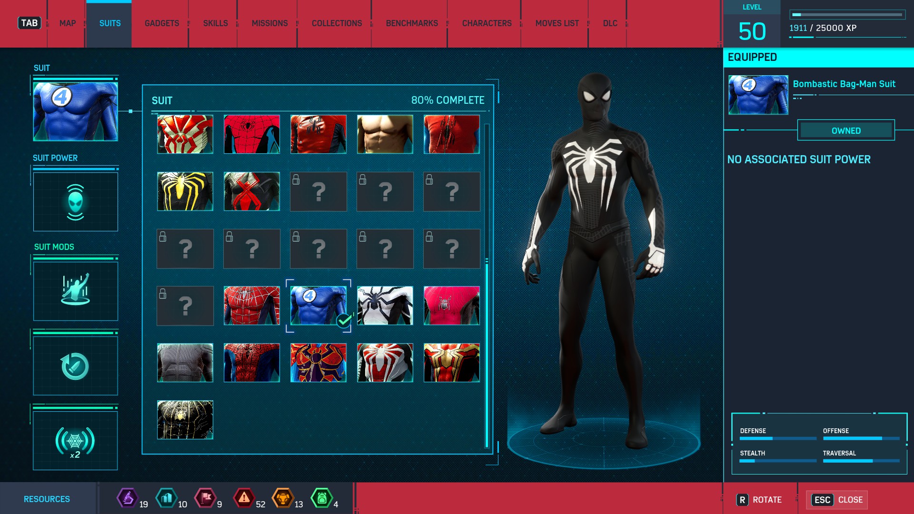
Task: Select the black and yellow spider suit
Action: pos(185,191)
